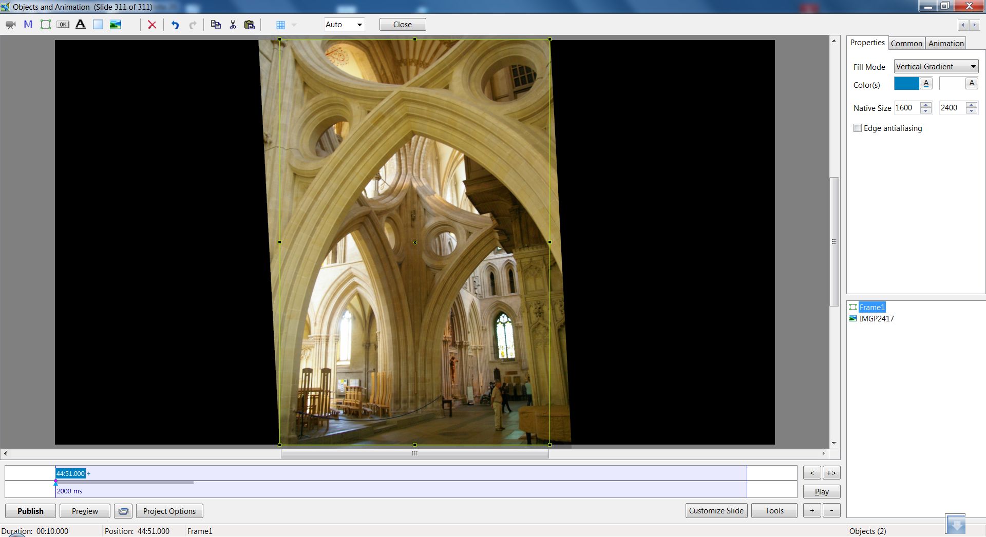Click the Objects (2) status label

868,531
